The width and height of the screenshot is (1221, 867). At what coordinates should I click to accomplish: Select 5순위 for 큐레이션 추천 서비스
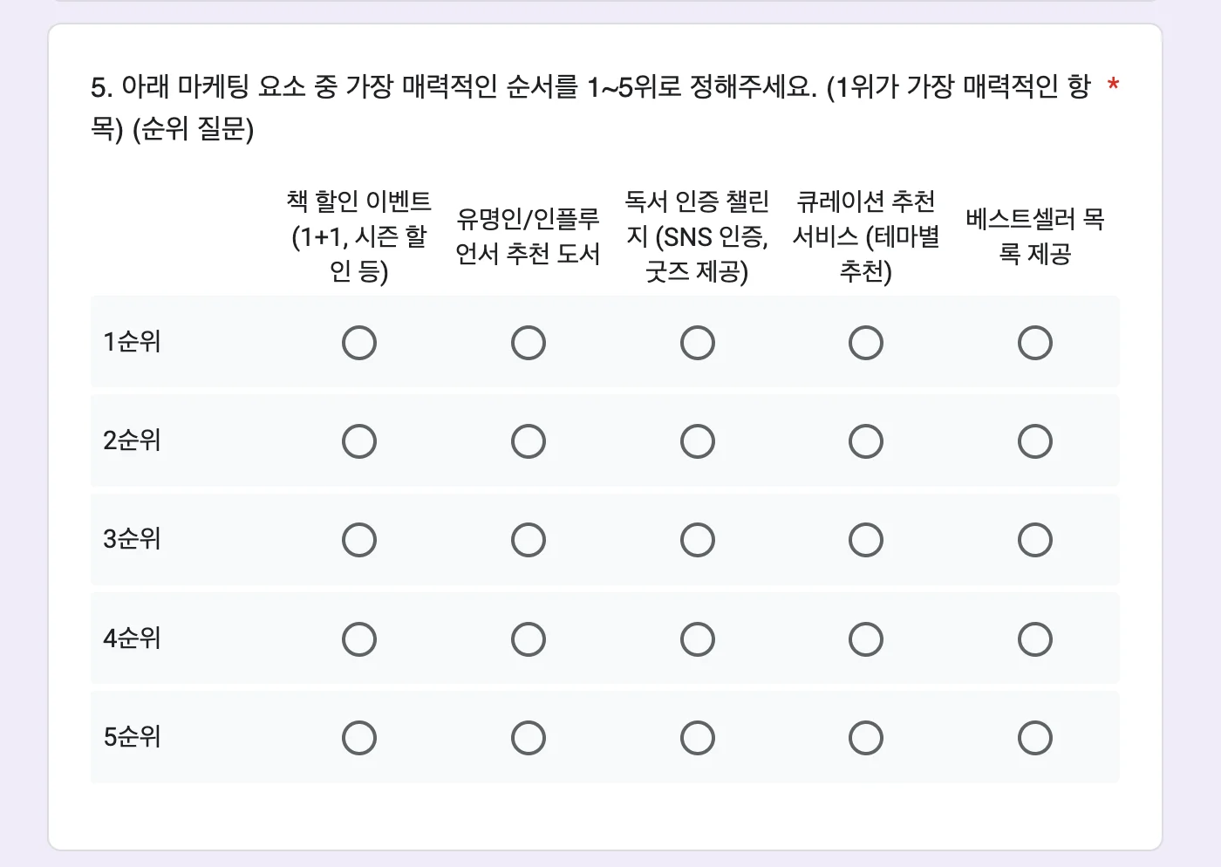(x=865, y=737)
